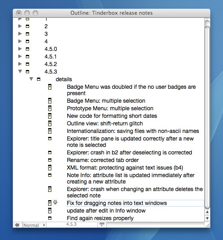Click note icon for Badge Menu was doubled
The width and height of the screenshot is (223, 240).
[50, 87]
